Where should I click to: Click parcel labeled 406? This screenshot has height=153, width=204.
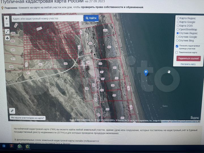pyautogui.click(x=90, y=43)
